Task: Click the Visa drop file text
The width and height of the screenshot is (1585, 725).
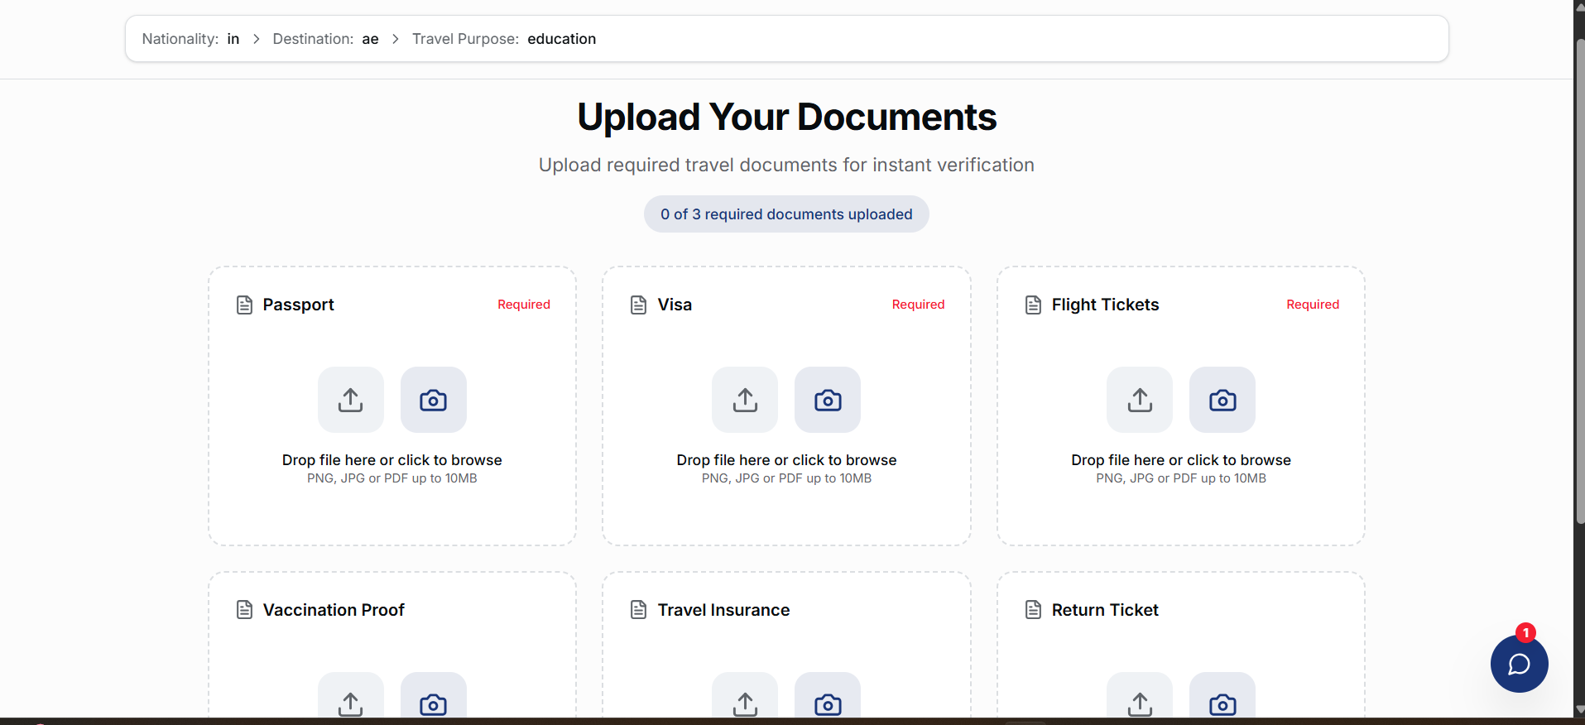Action: point(786,460)
